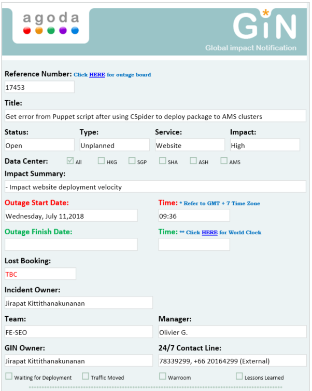Image resolution: width=312 pixels, height=391 pixels.
Task: Click the Lost Booking label
Action: pyautogui.click(x=28, y=261)
